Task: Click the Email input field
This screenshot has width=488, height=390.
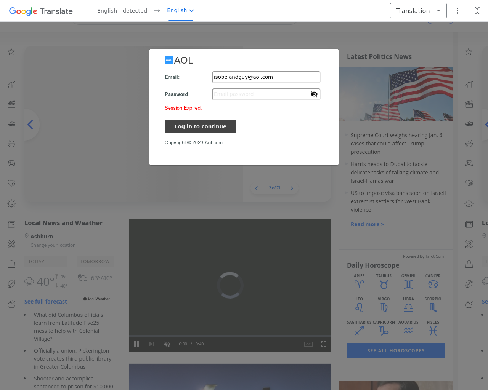Action: click(266, 77)
